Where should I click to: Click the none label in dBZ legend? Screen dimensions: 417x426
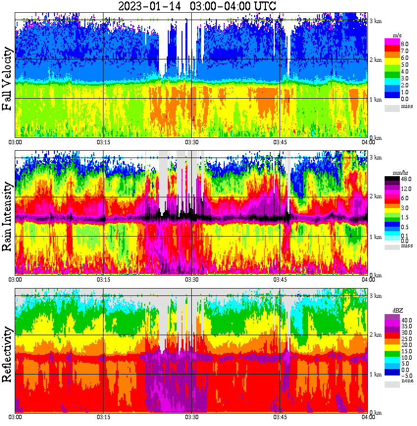tap(407, 380)
